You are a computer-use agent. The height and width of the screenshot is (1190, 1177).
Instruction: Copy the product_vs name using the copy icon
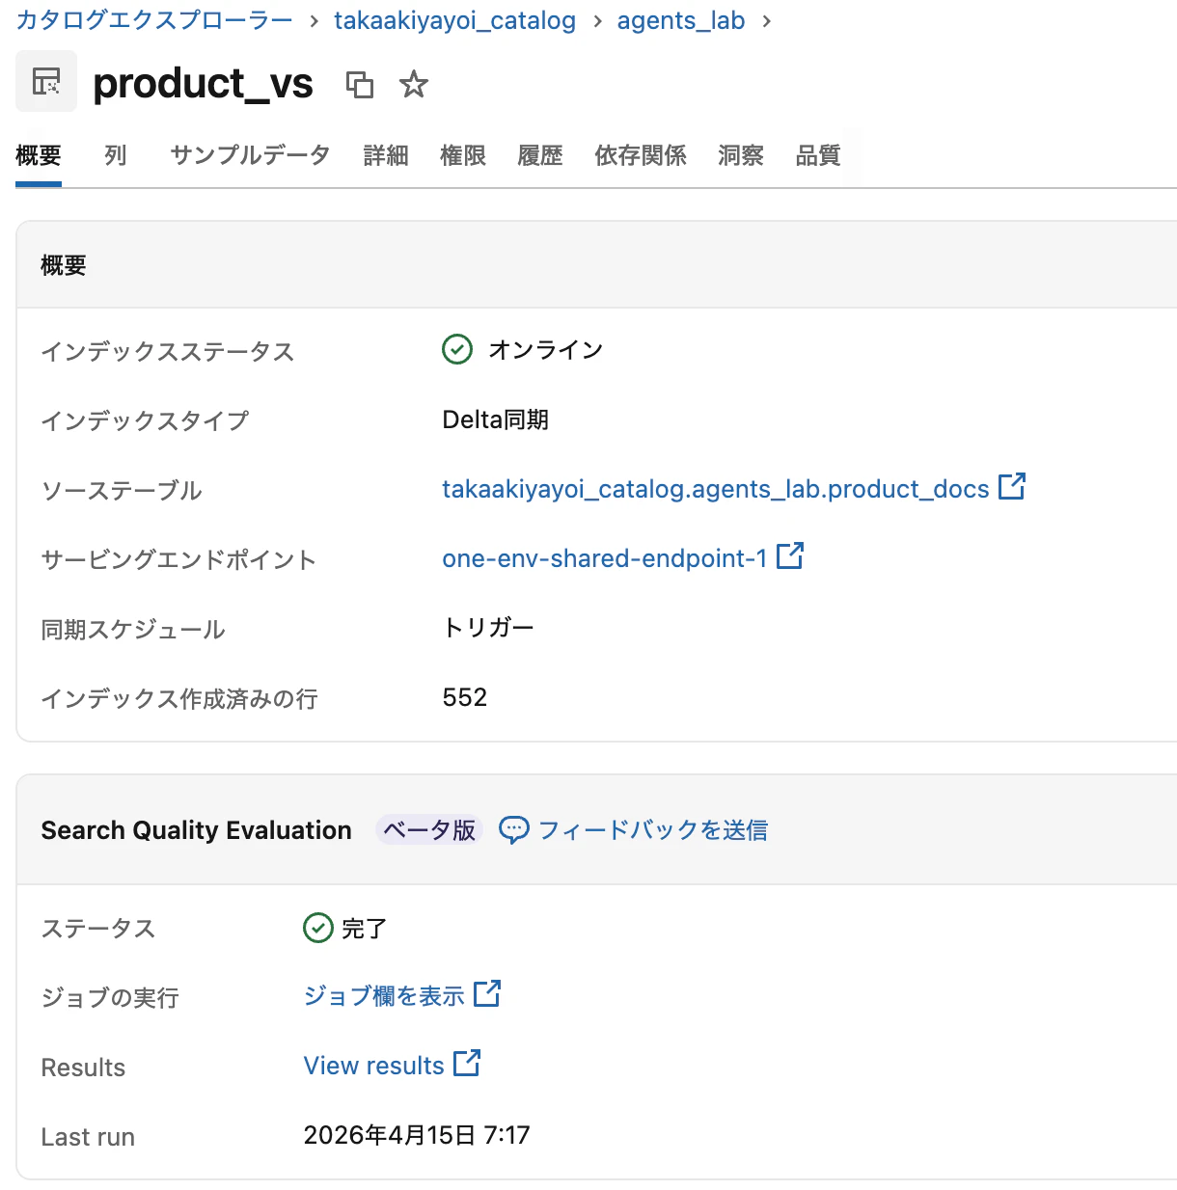click(362, 85)
